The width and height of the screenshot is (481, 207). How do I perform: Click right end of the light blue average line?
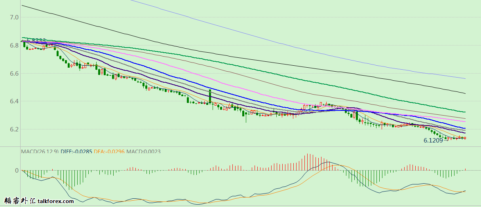click(x=464, y=78)
